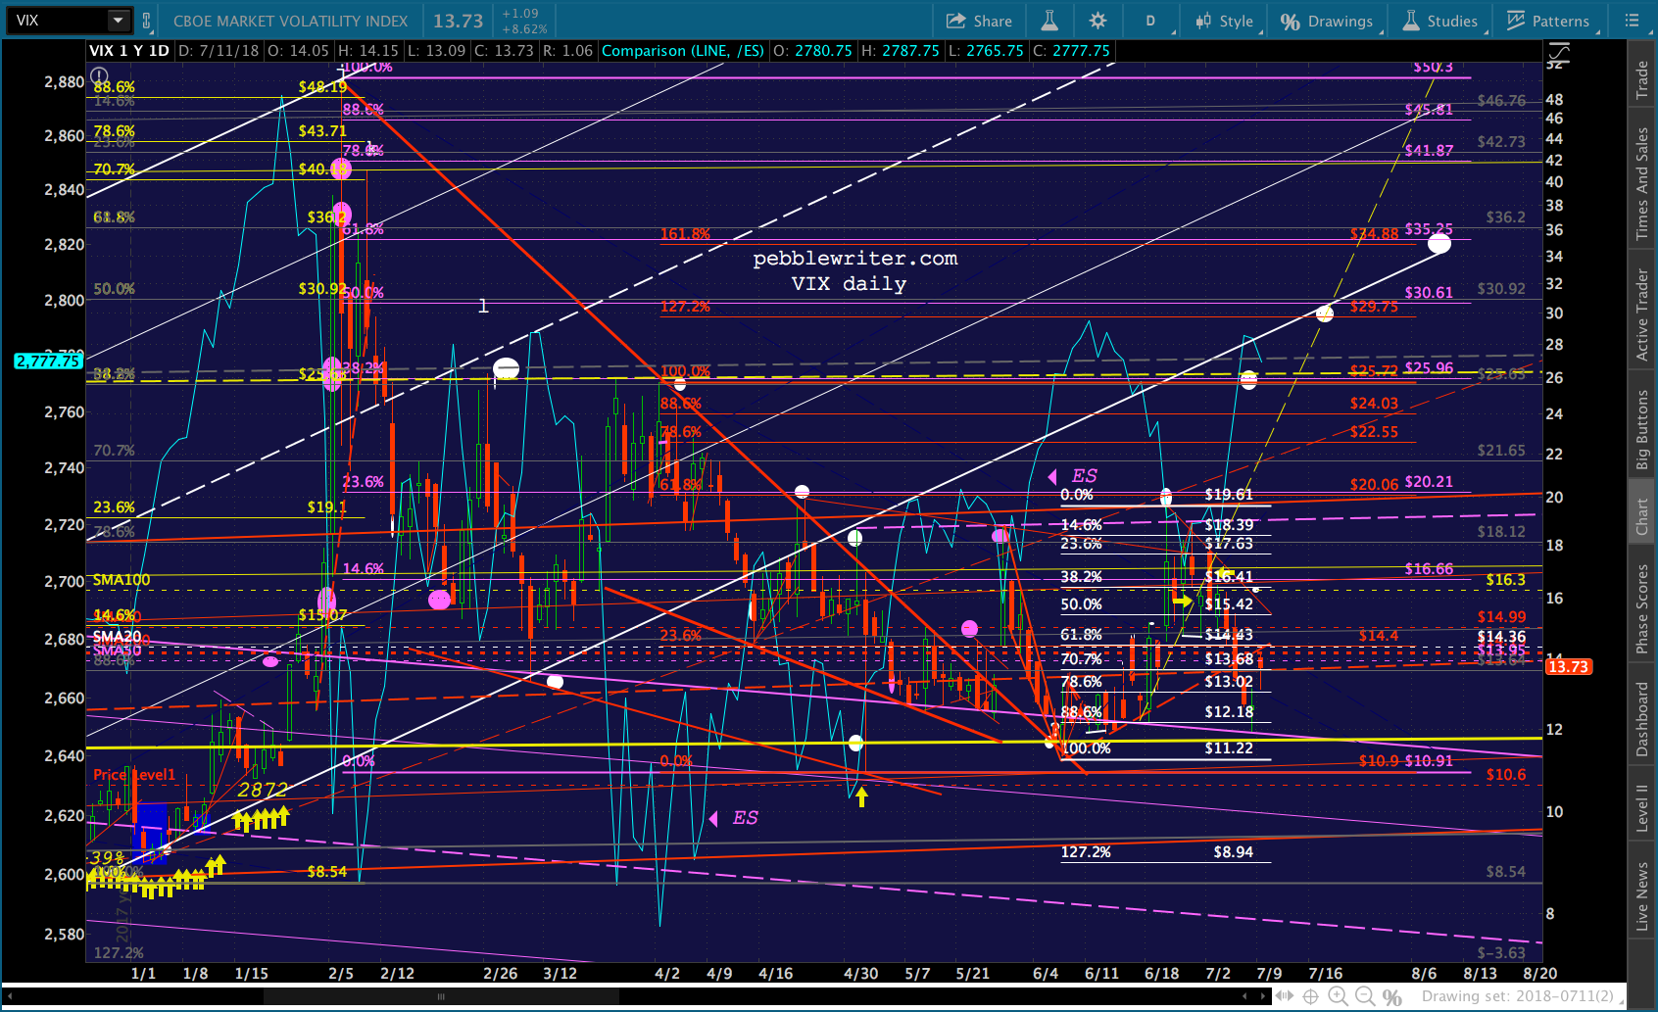Click the 2872 yellow annotation text
The image size is (1658, 1012).
[x=264, y=790]
